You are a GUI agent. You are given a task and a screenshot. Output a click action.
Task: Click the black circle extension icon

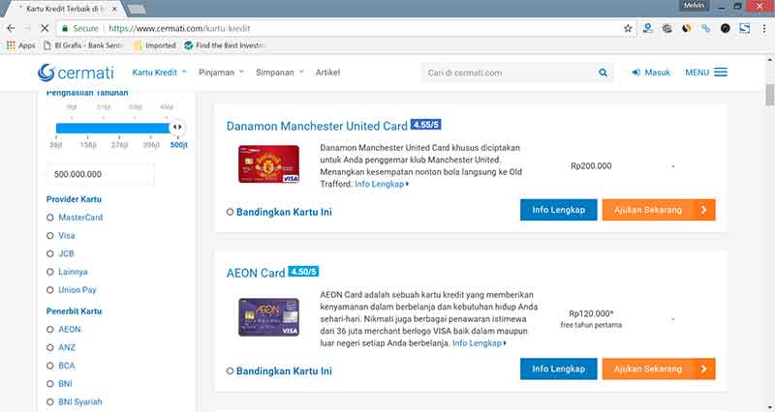pos(725,29)
